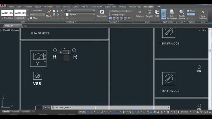The width and height of the screenshot is (212, 119).
Task: Click the ByLayer color swatch
Action: 67,15
